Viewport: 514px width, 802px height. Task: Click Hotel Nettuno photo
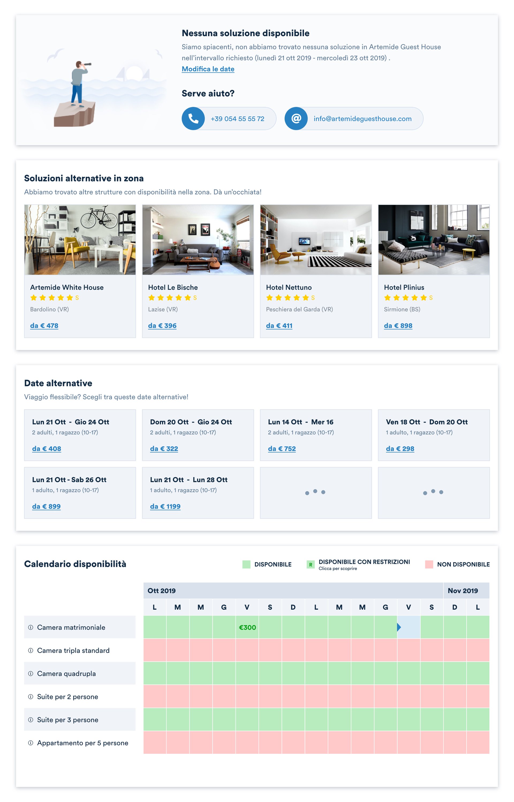316,240
